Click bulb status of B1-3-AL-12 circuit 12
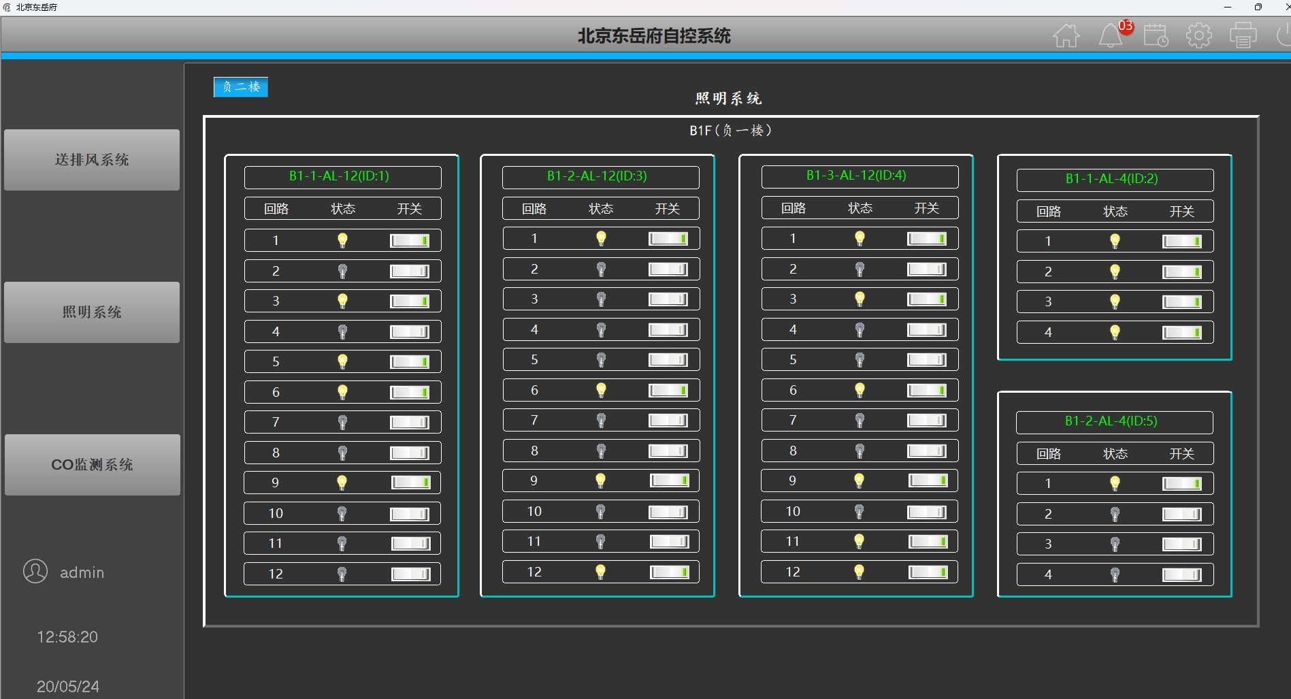 click(859, 572)
